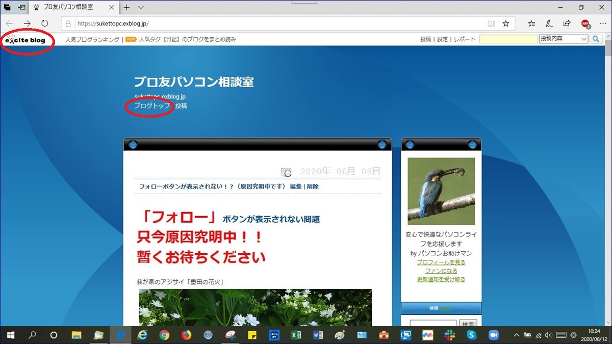612x344 pixels.
Task: Reload the page with the refresh icon
Action: 45,23
